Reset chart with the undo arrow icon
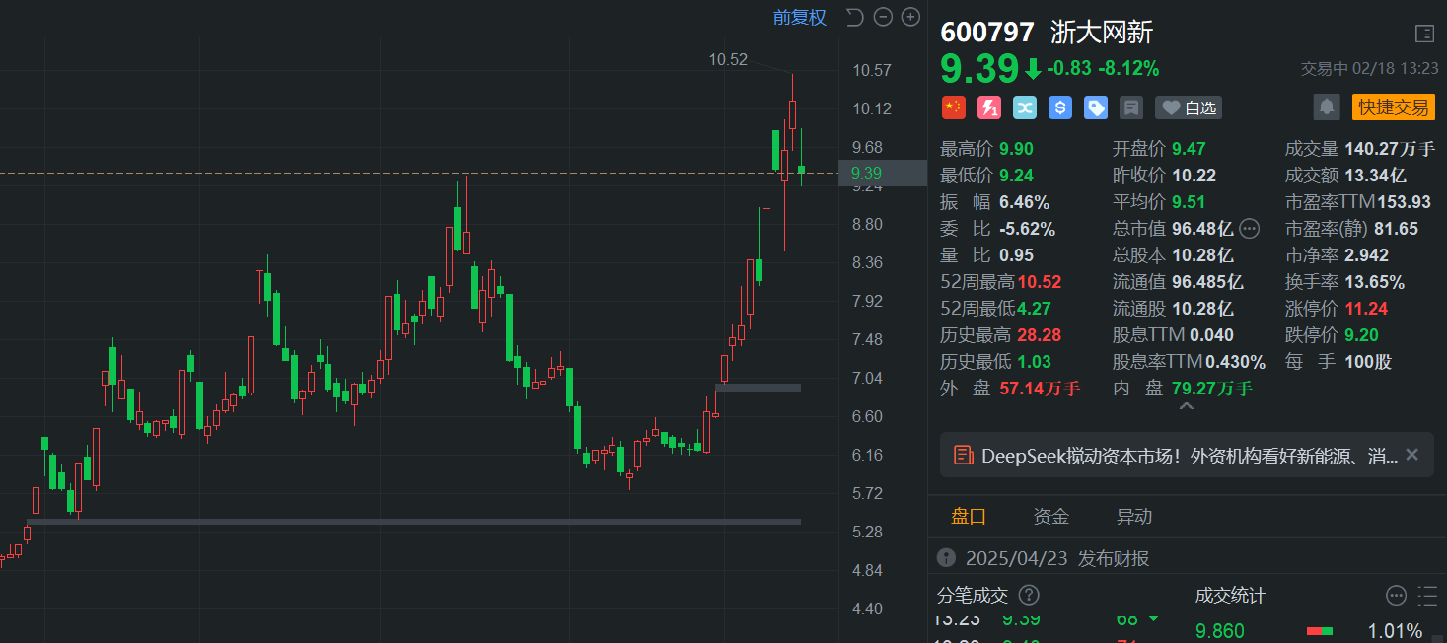This screenshot has width=1447, height=643. coord(854,17)
